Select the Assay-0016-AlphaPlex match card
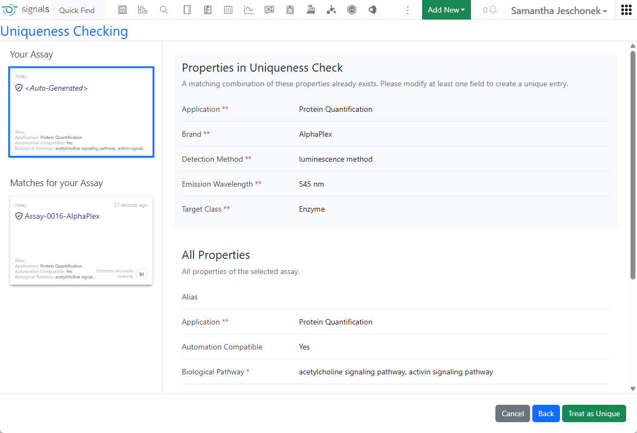Screen dimensions: 637x433 81,240
